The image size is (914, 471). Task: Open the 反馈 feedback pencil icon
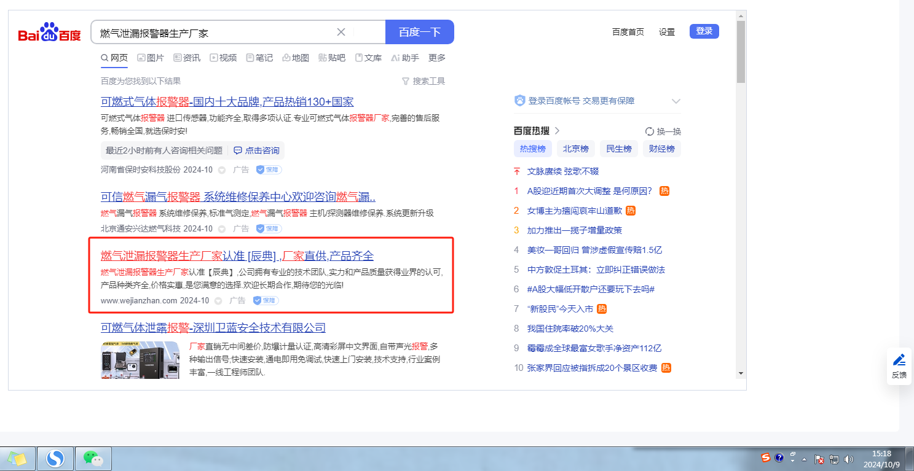pos(899,360)
